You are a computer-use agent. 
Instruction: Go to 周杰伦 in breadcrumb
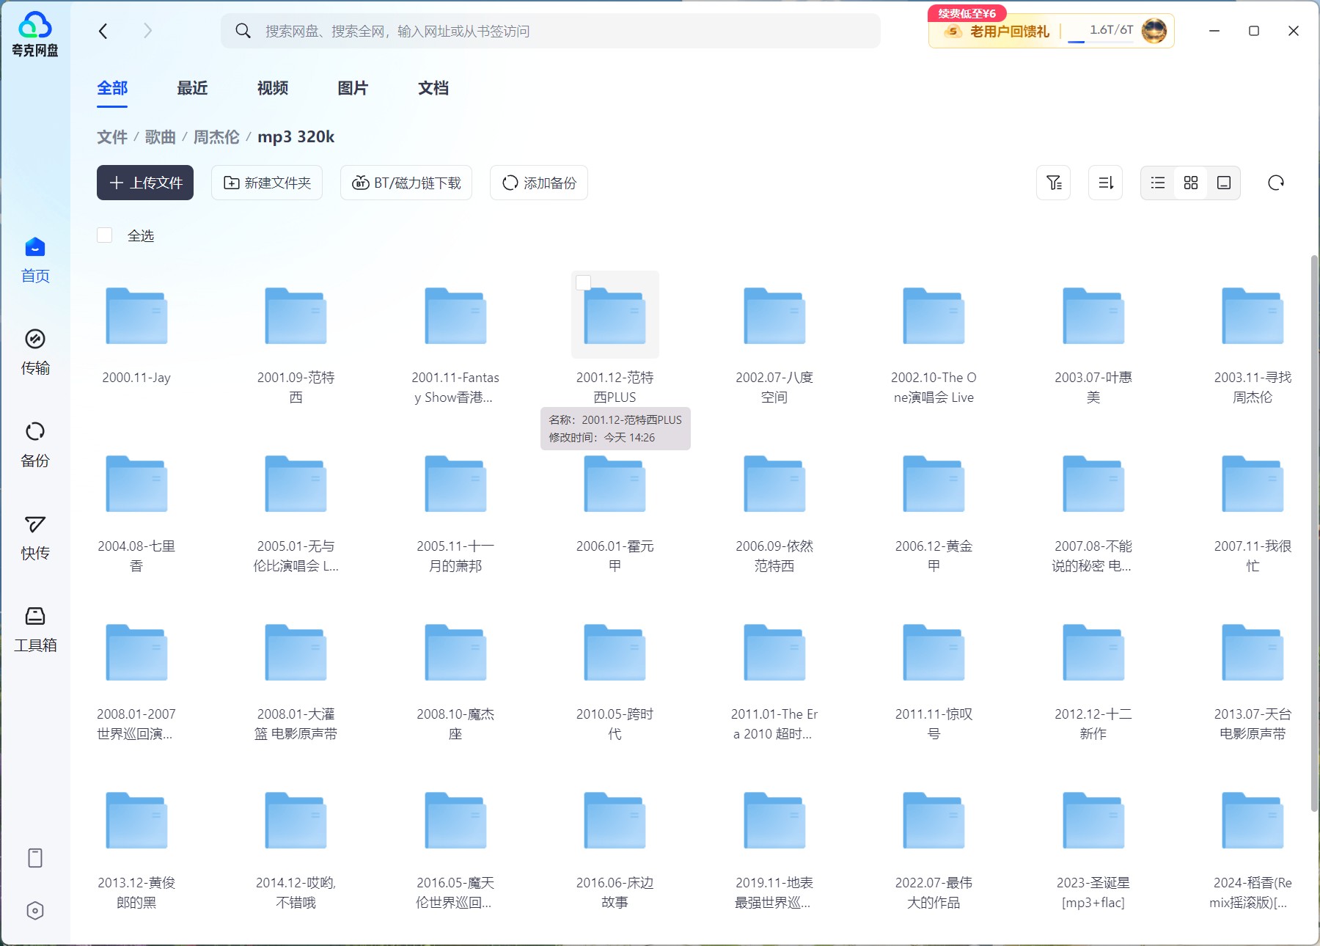pyautogui.click(x=216, y=137)
